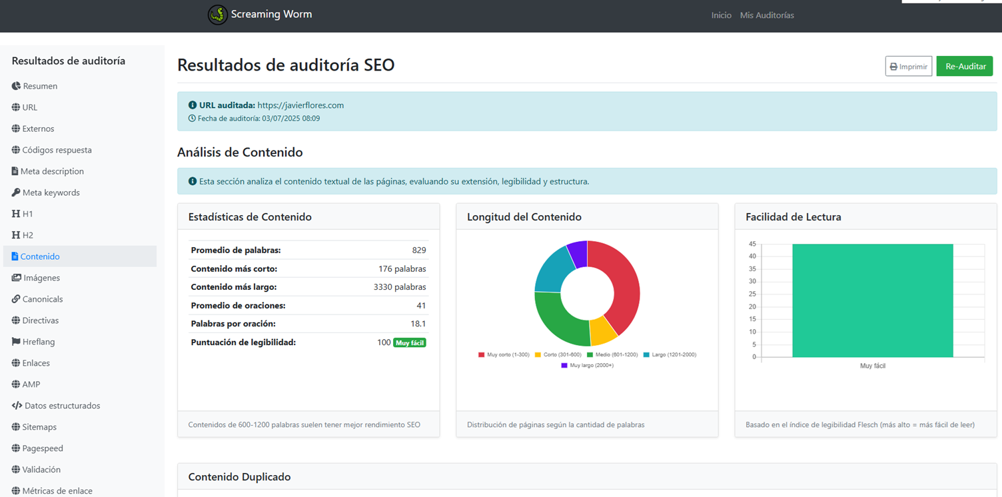Click the green Muy fácil bar
The width and height of the screenshot is (1002, 497).
pyautogui.click(x=873, y=300)
